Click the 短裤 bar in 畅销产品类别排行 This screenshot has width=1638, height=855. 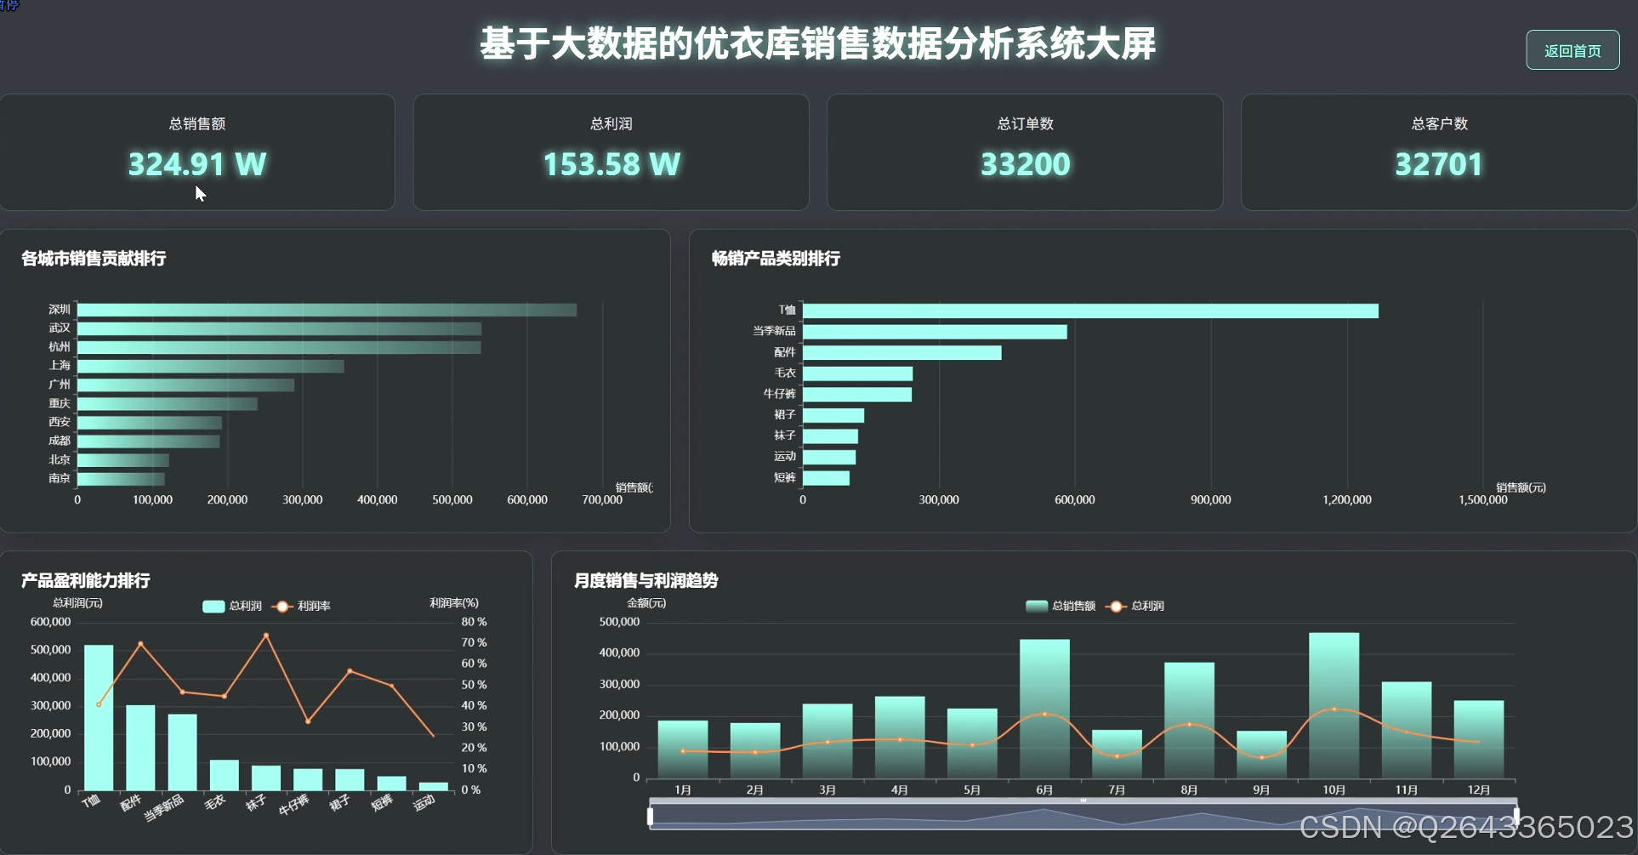(x=826, y=478)
